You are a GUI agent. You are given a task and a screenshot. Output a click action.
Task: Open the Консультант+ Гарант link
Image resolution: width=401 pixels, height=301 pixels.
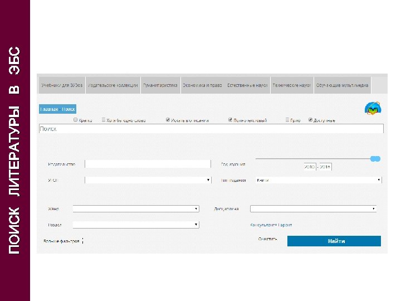tap(271, 225)
